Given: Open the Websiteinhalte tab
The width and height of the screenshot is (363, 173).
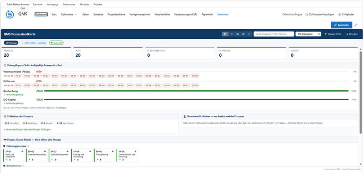Looking at the screenshot, I should pyautogui.click(x=162, y=14).
